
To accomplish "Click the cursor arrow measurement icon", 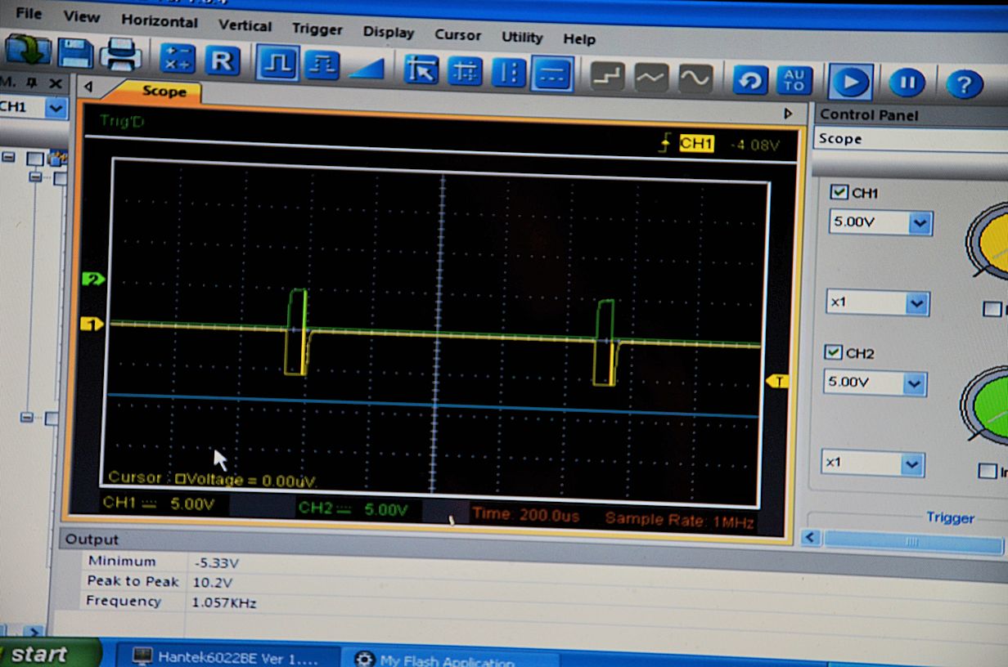I will (421, 70).
